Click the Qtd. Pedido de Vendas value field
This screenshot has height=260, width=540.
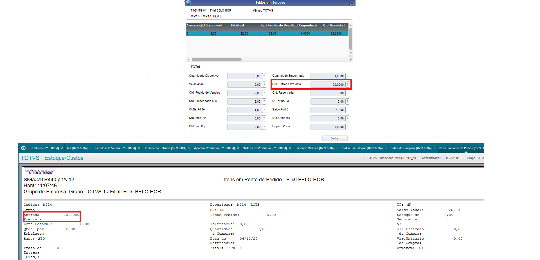point(244,93)
